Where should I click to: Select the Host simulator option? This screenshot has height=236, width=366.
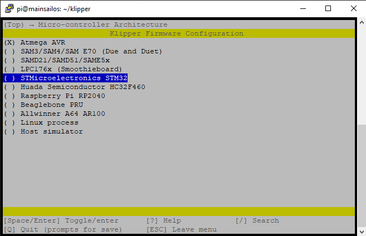pyautogui.click(x=43, y=131)
